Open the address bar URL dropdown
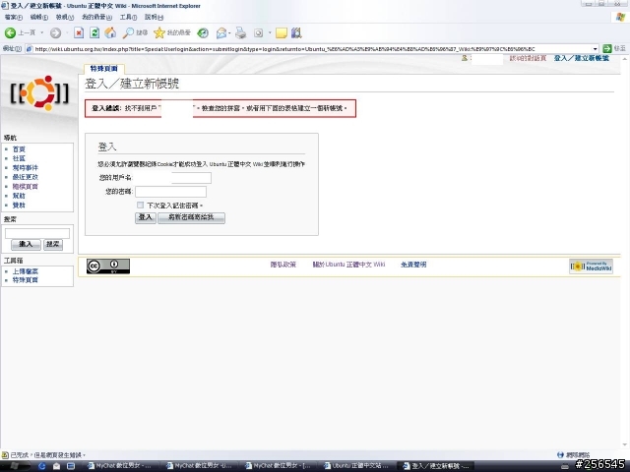Viewport: 630px width, 472px height. coord(595,49)
